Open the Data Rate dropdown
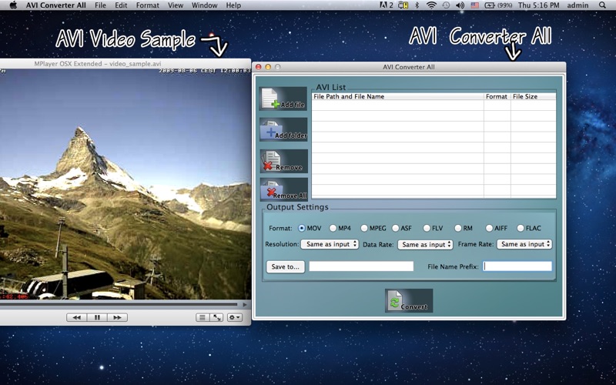 [x=425, y=244]
